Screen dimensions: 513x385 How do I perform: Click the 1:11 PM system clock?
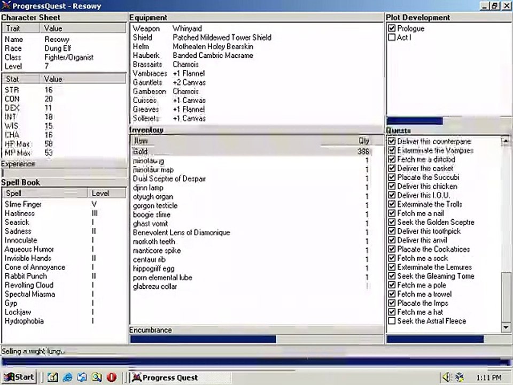489,378
